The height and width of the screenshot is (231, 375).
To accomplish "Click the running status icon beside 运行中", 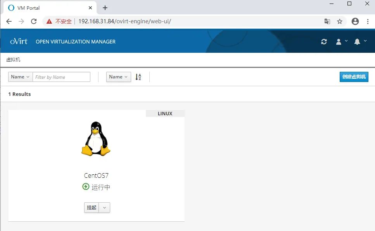I will pos(86,186).
